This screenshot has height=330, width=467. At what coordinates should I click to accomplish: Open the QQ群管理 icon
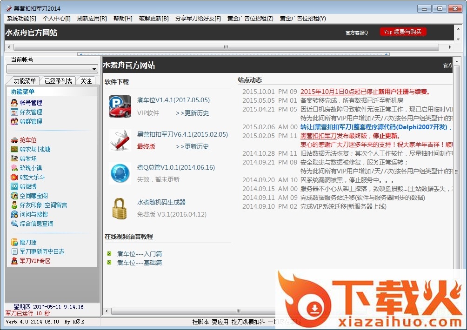point(14,121)
